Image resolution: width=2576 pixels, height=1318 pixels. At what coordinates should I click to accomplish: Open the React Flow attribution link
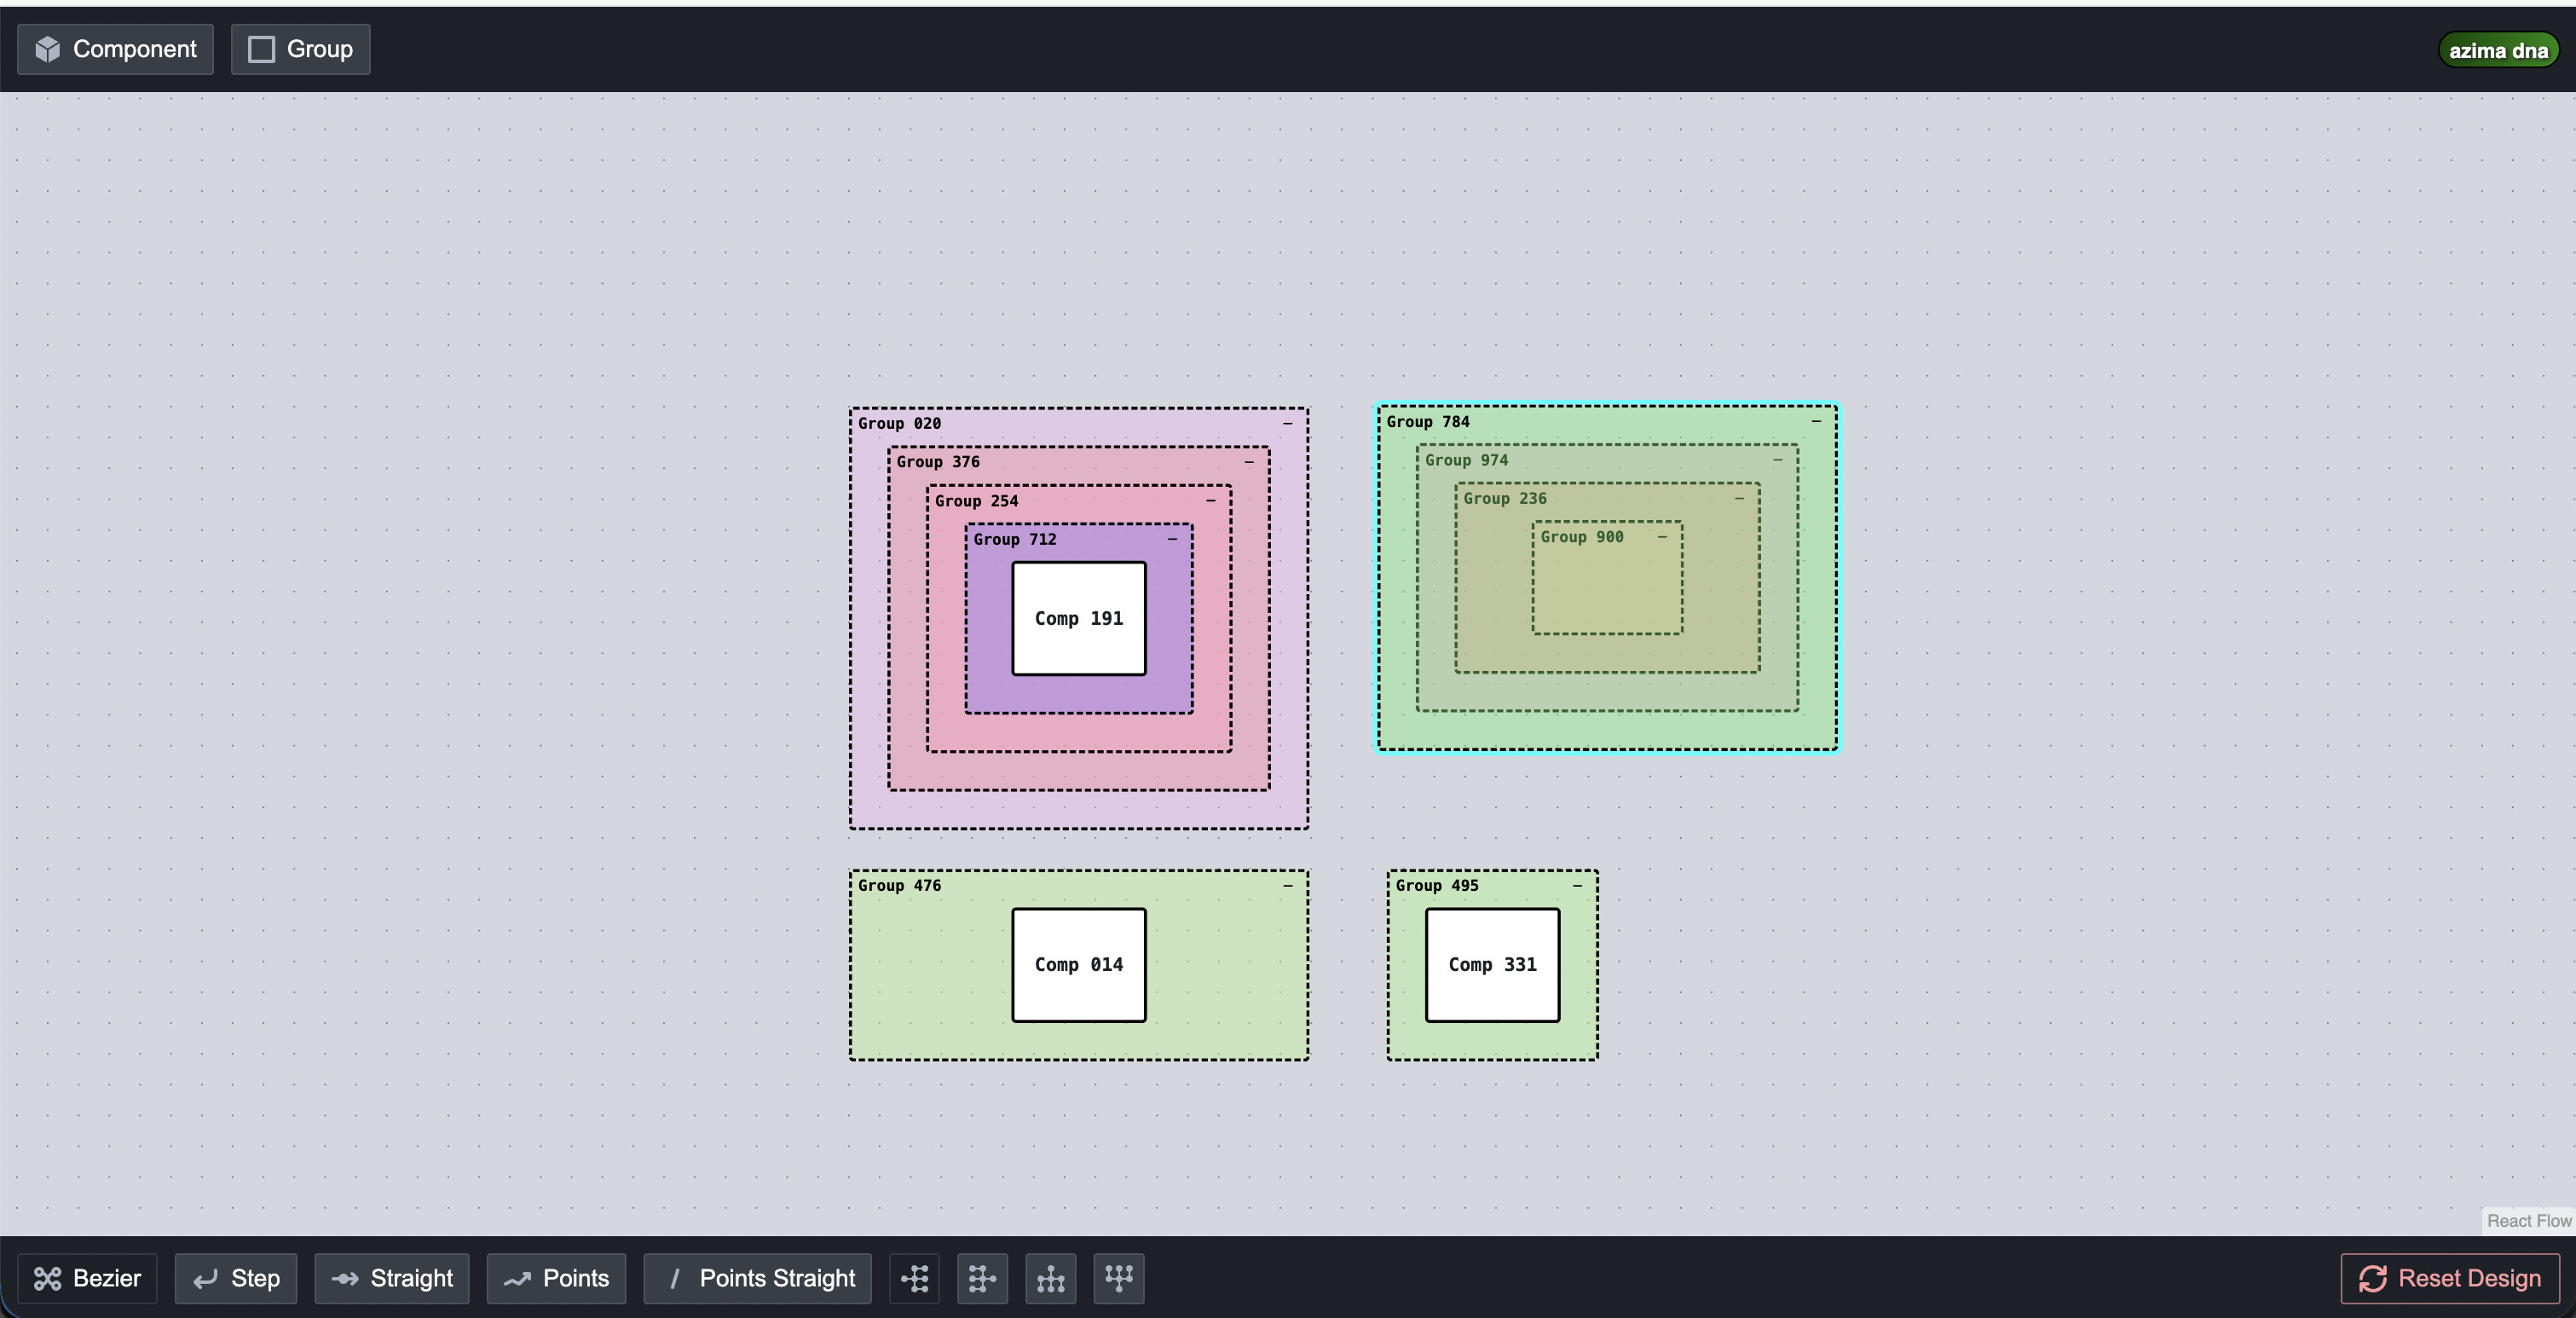point(2528,1220)
